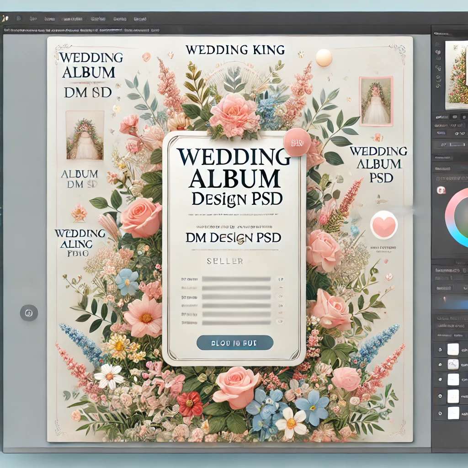468x468 pixels.
Task: Click the pink heart icon beside the flowers
Action: (x=384, y=225)
